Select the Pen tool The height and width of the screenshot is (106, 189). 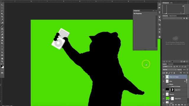coord(2,47)
